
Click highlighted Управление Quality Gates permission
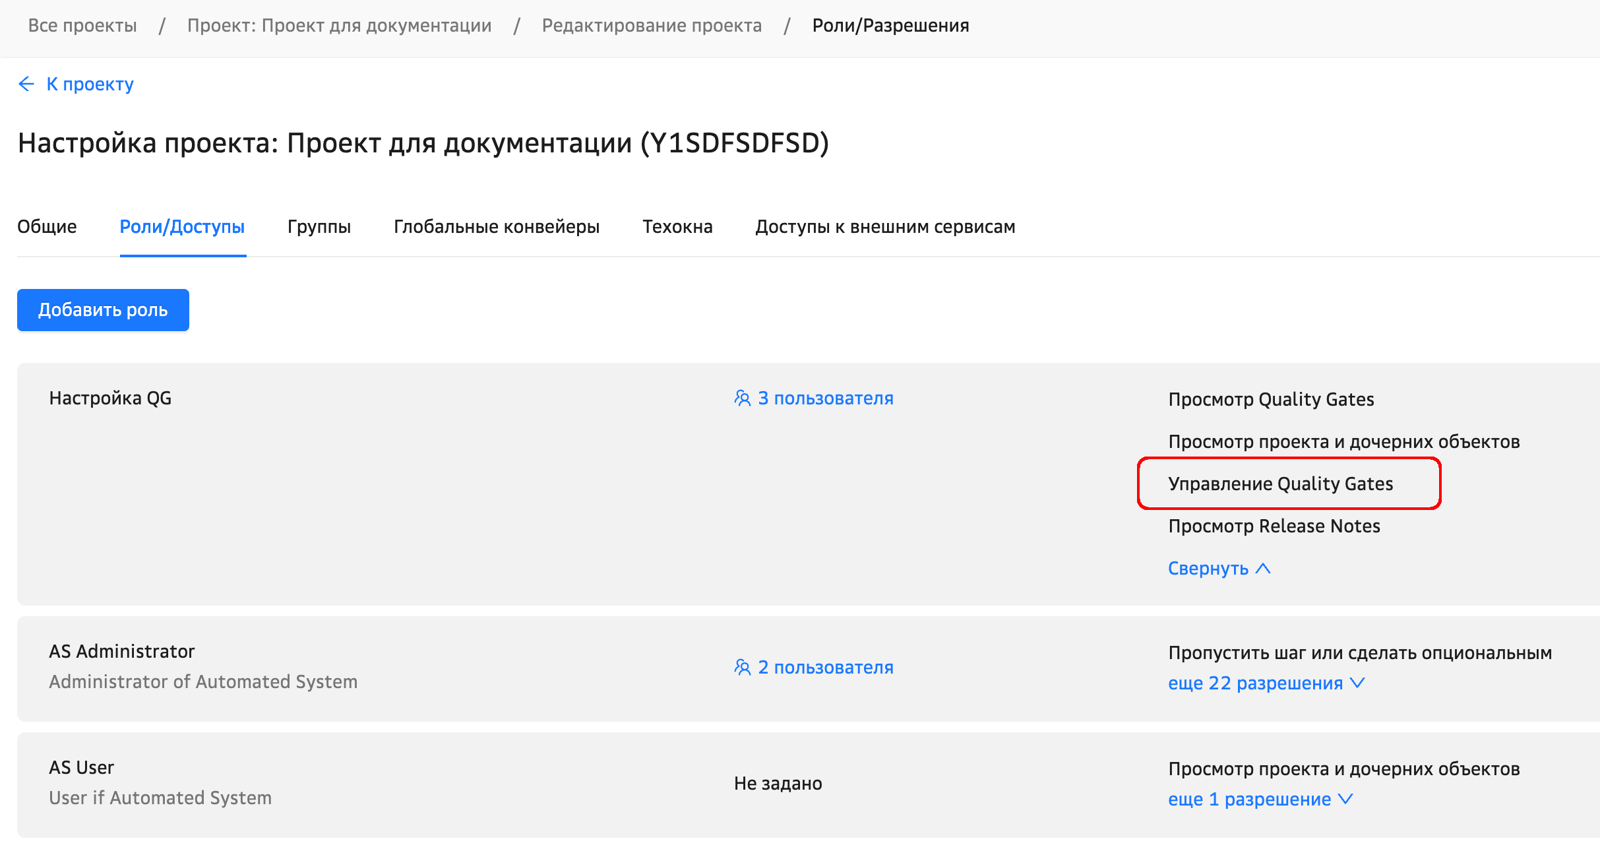(1280, 484)
